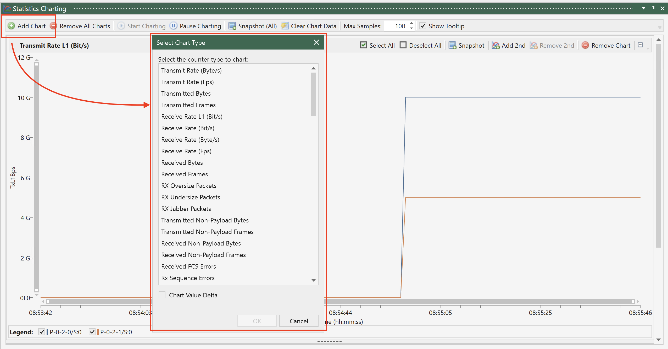This screenshot has height=349, width=668.
Task: Expand the chart type dropdown list
Action: pos(313,279)
